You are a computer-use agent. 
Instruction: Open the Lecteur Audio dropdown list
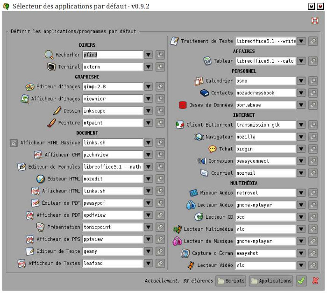301,205
